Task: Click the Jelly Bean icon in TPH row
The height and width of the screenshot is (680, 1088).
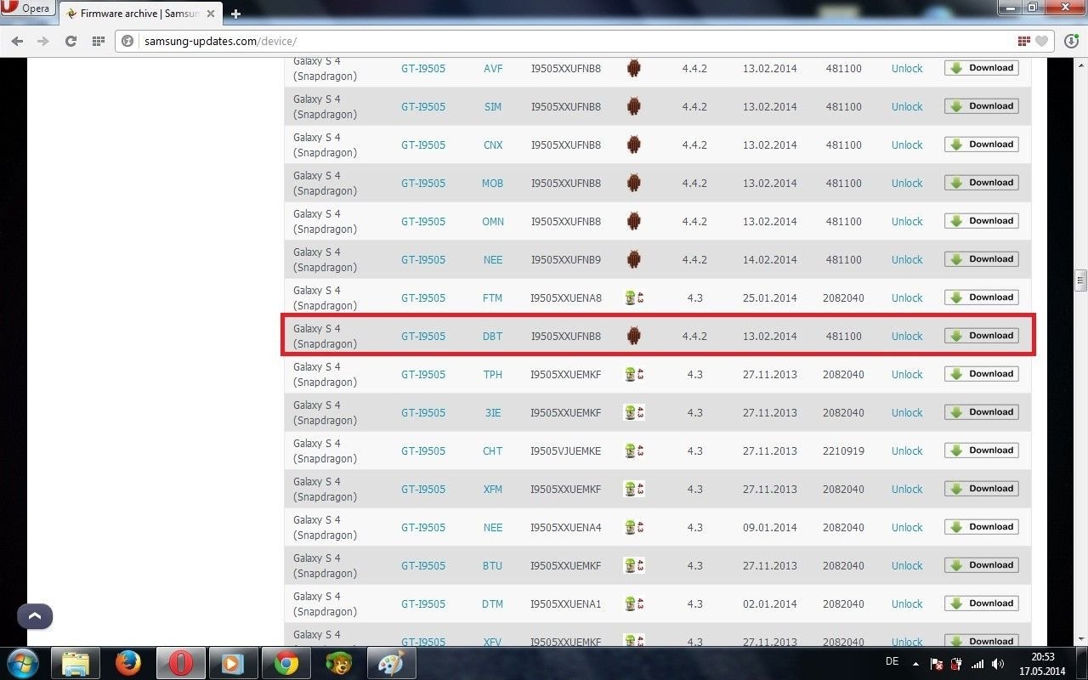Action: pos(634,374)
